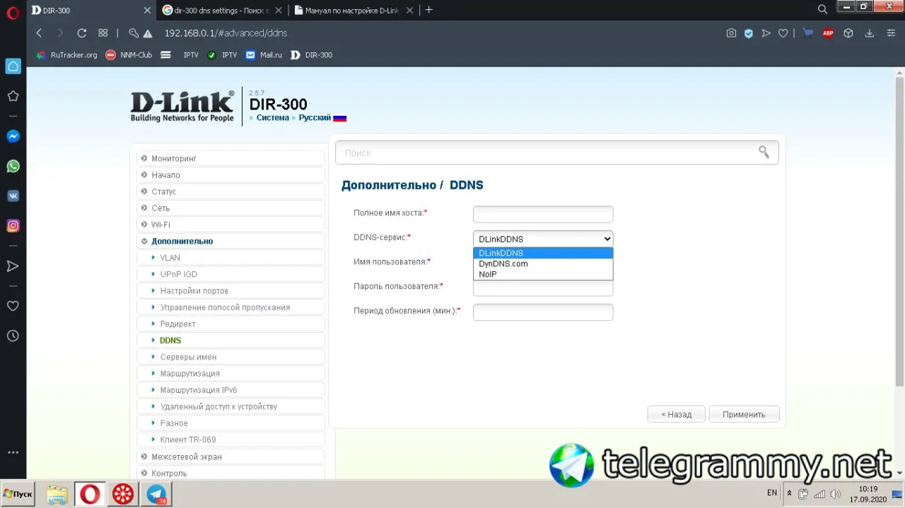Open VLAN settings page
The width and height of the screenshot is (905, 508).
pyautogui.click(x=230, y=257)
